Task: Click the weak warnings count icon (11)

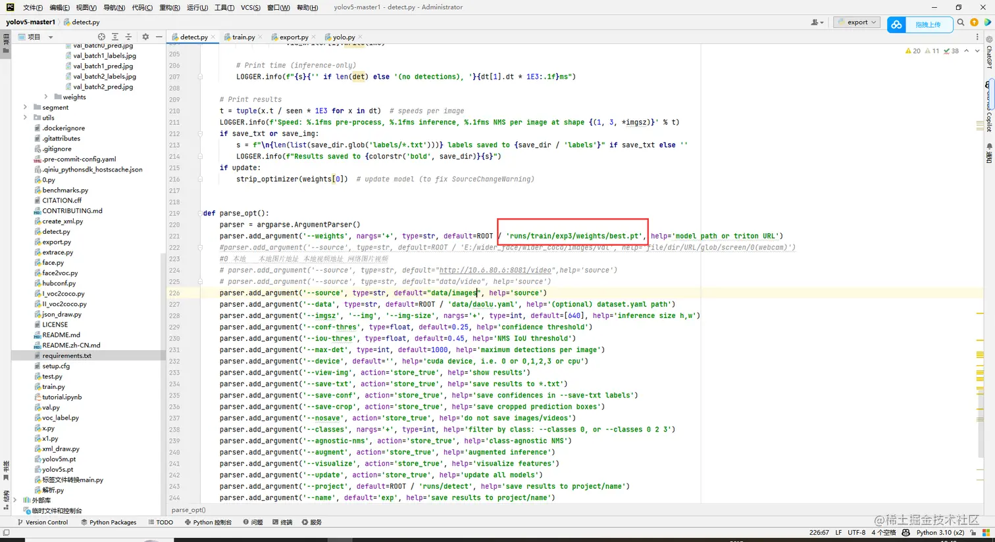Action: click(x=932, y=51)
